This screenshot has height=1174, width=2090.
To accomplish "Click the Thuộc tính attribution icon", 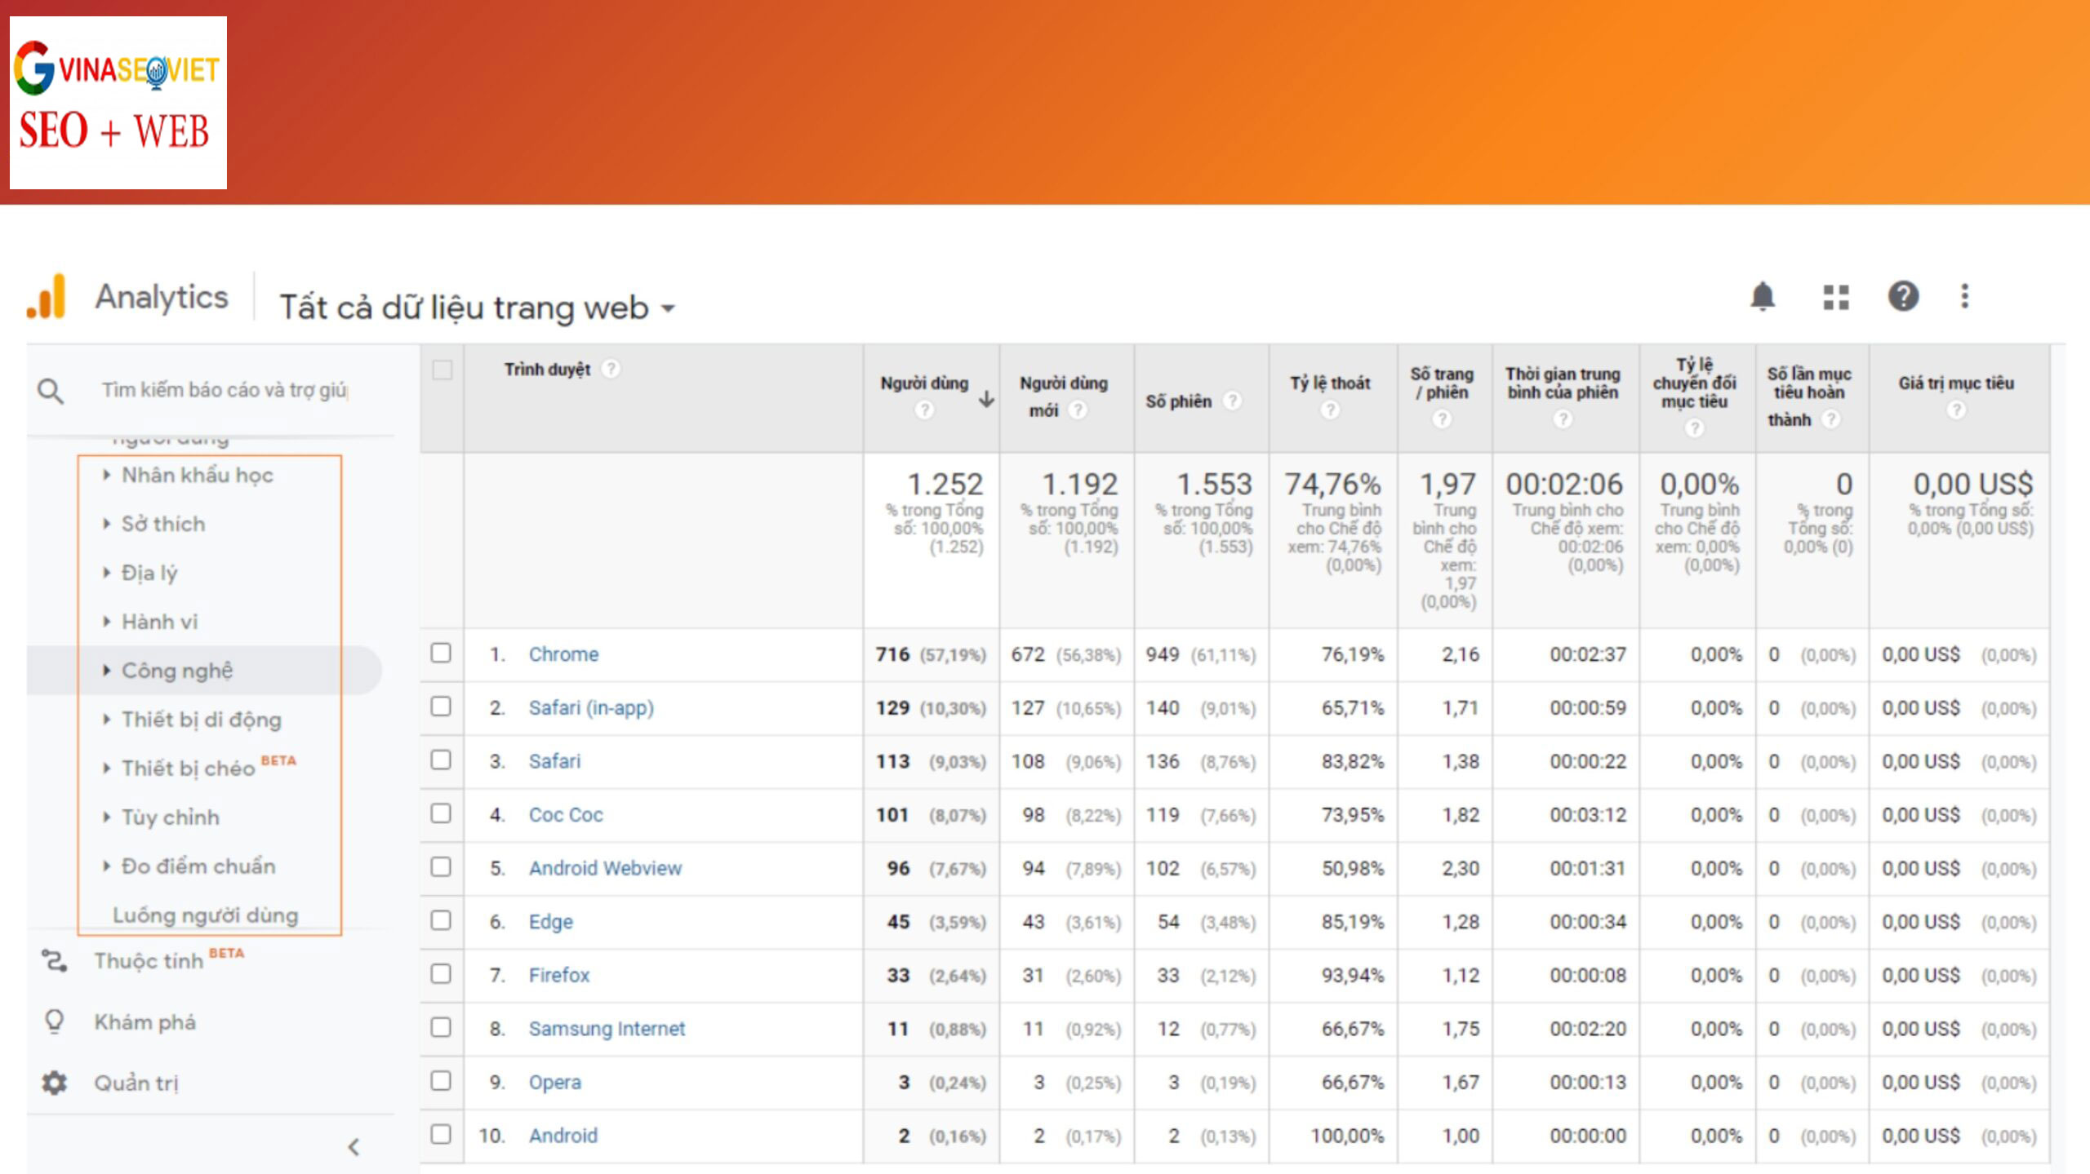I will click(x=55, y=961).
